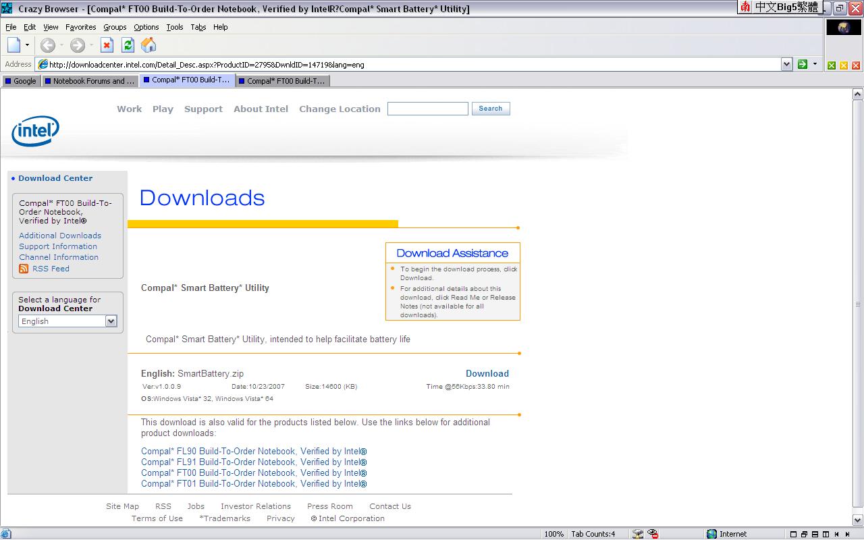
Task: Open the Edit menu
Action: pyautogui.click(x=30, y=27)
